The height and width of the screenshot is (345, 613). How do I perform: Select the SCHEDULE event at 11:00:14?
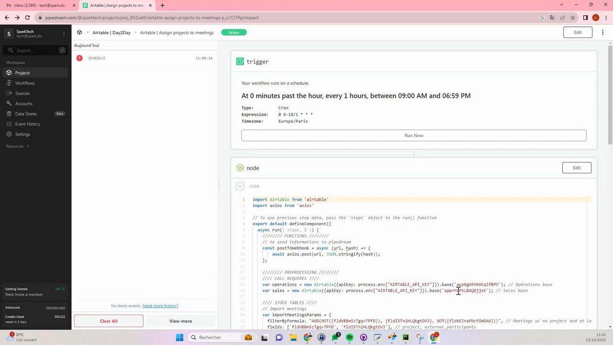144,58
